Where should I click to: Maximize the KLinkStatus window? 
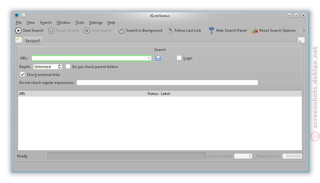click(296, 15)
